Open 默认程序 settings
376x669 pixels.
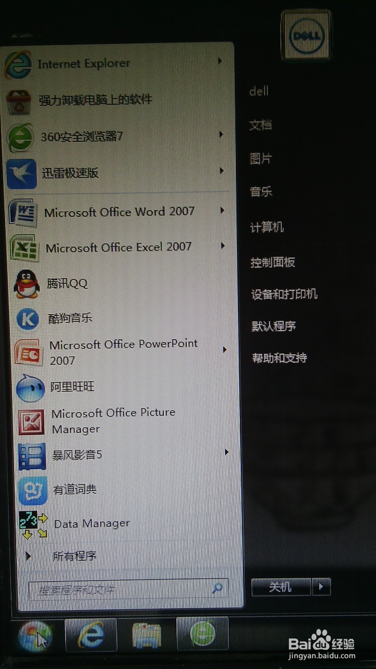(x=274, y=326)
